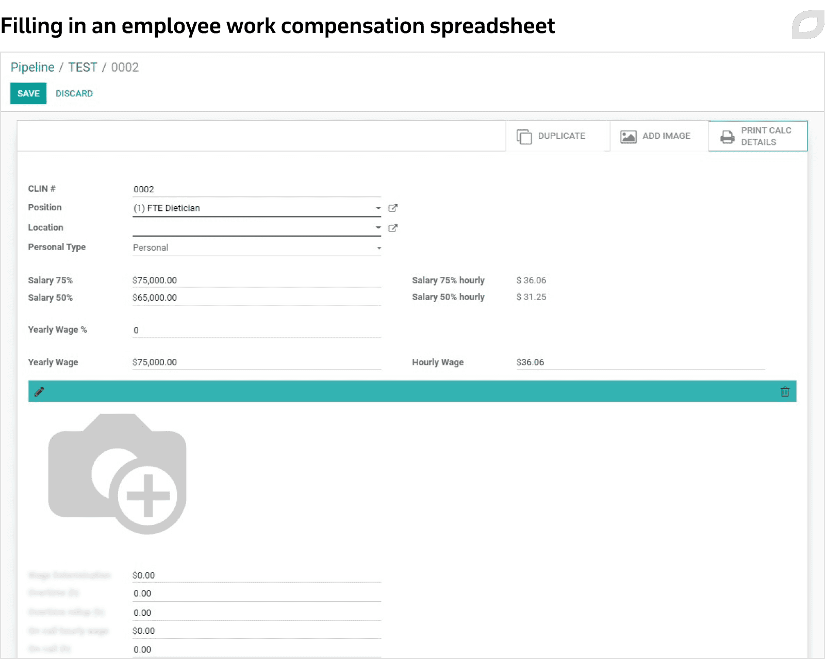
Task: Click the CLIN # field with 0002
Action: click(x=257, y=189)
